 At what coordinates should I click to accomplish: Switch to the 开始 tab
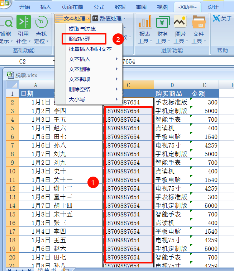pos(25,7)
